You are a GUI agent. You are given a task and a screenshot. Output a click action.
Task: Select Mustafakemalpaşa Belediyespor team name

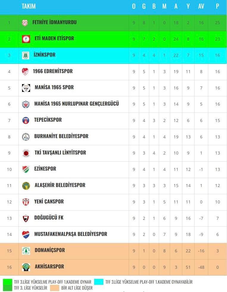tap(71, 234)
